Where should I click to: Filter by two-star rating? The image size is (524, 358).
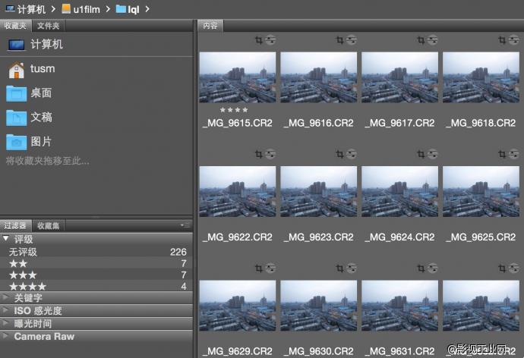96,264
